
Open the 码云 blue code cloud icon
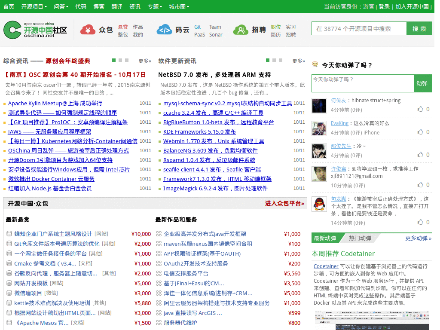click(x=165, y=30)
